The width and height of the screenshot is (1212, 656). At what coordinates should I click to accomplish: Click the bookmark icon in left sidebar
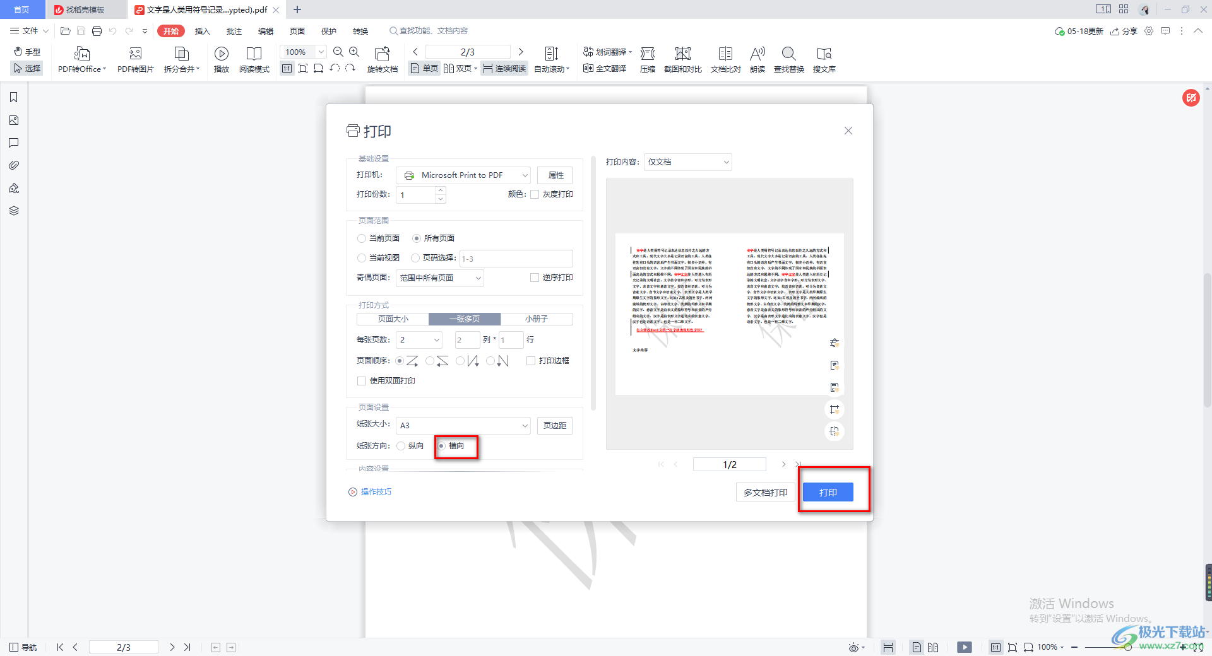(x=14, y=97)
